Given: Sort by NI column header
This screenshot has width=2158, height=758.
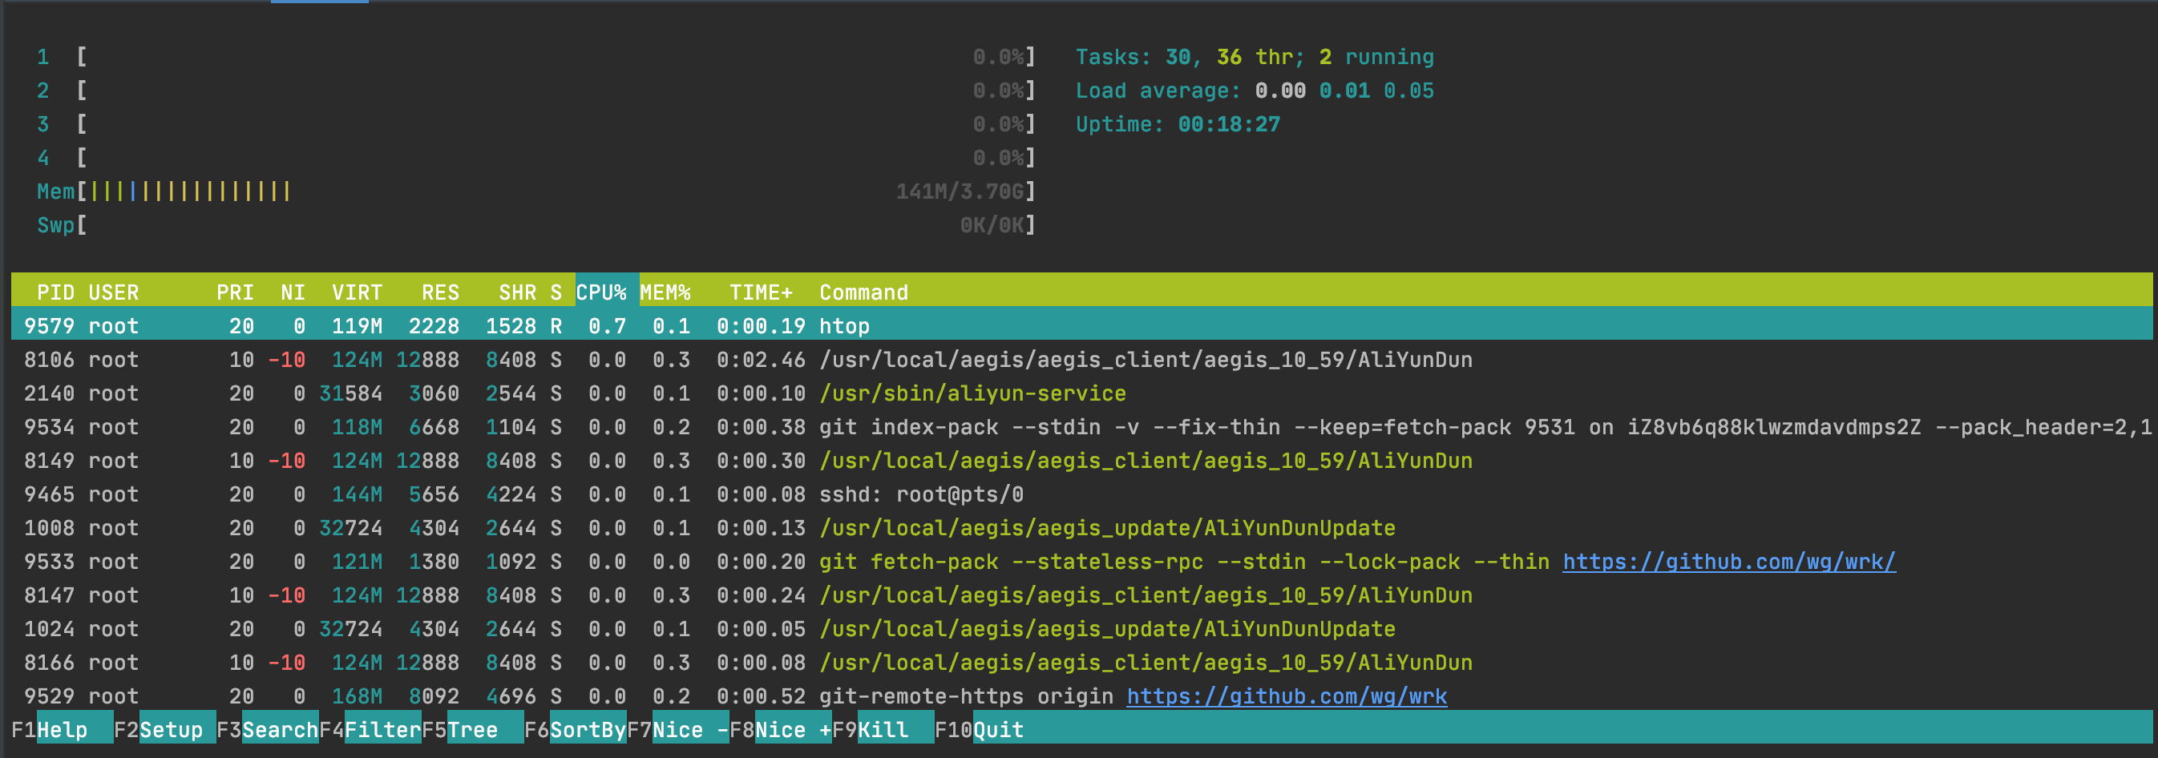Looking at the screenshot, I should (x=293, y=292).
